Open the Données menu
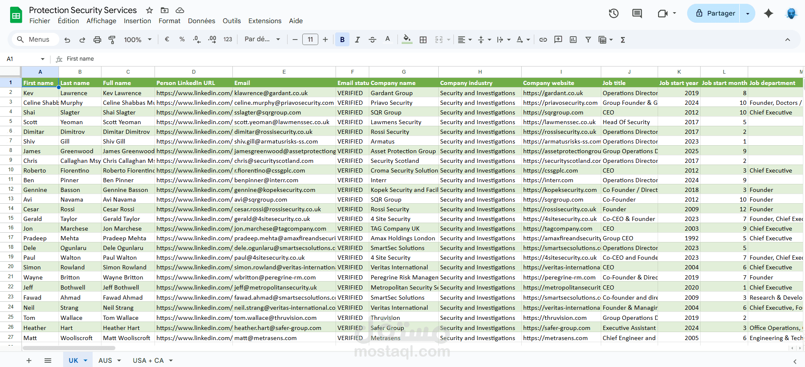The image size is (805, 367). (x=201, y=21)
